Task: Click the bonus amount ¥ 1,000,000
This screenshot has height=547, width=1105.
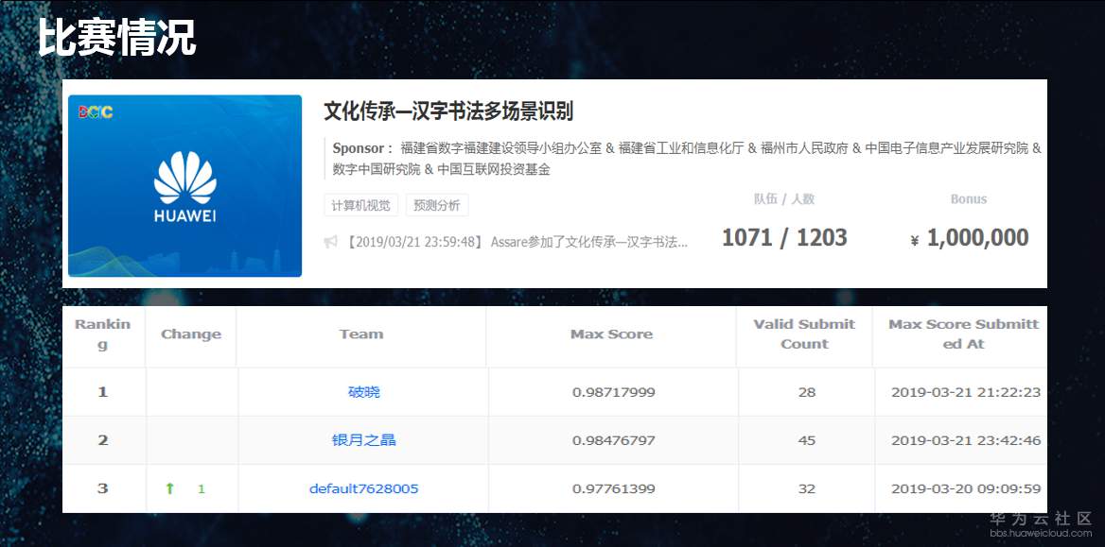Action: [x=970, y=238]
